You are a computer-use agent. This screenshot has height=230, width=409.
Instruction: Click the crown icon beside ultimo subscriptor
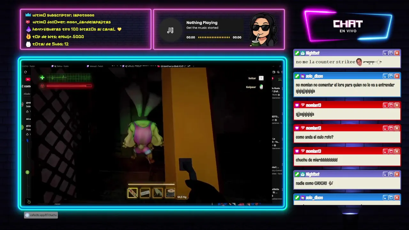[x=28, y=15]
